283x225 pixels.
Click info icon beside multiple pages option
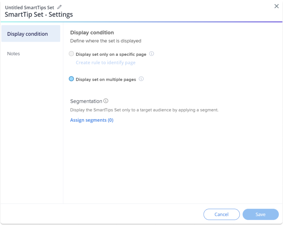click(x=141, y=79)
